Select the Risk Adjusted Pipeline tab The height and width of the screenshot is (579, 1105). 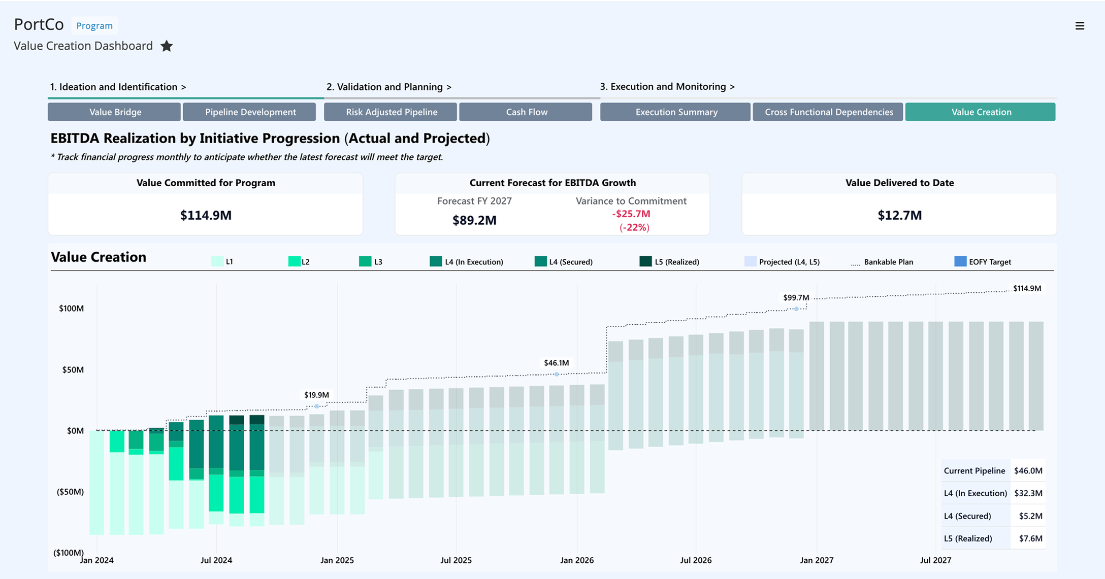[x=391, y=112]
